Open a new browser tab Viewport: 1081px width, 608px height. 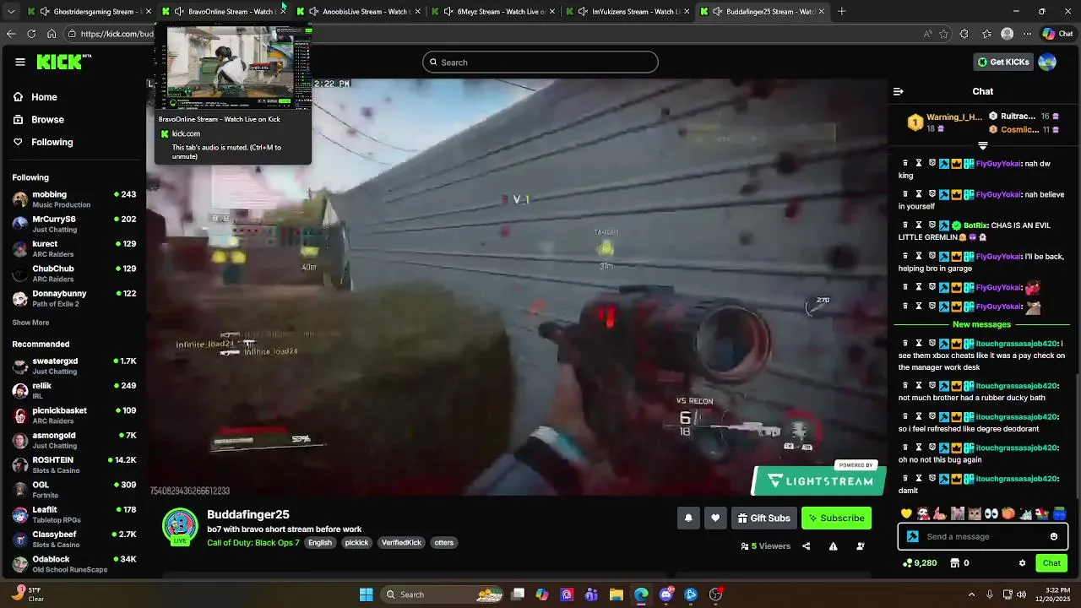point(842,11)
